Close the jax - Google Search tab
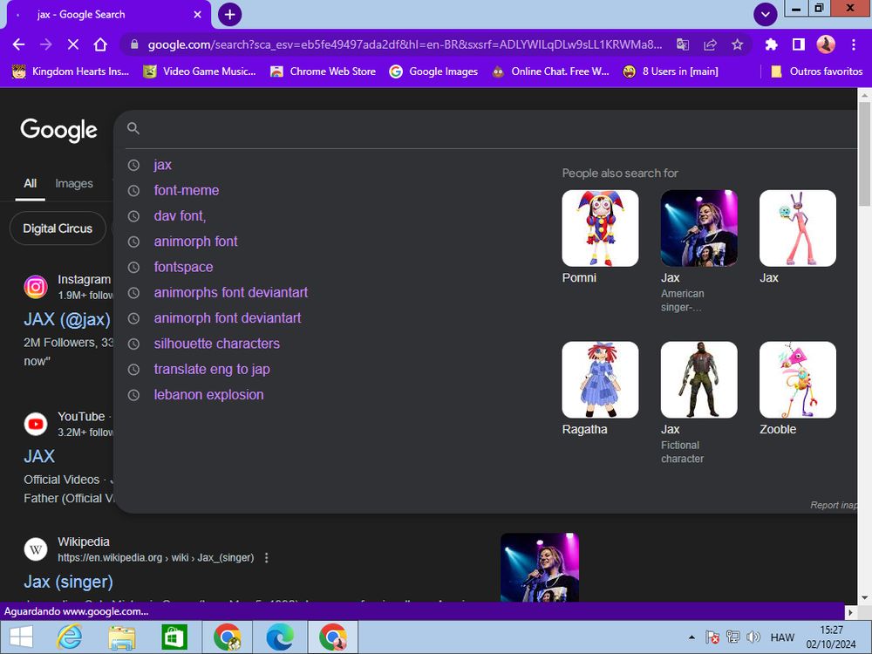 pyautogui.click(x=197, y=15)
